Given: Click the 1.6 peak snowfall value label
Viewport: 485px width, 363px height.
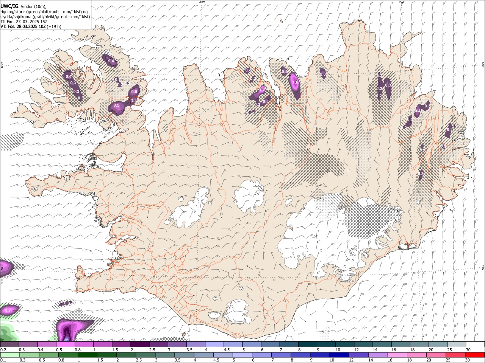Looking at the screenshot, I should coord(296,82).
